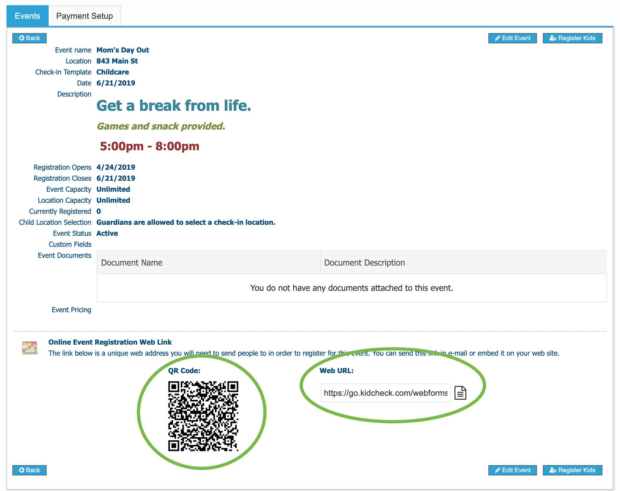
Task: Click the 'QR Code:' label
Action: (x=184, y=371)
